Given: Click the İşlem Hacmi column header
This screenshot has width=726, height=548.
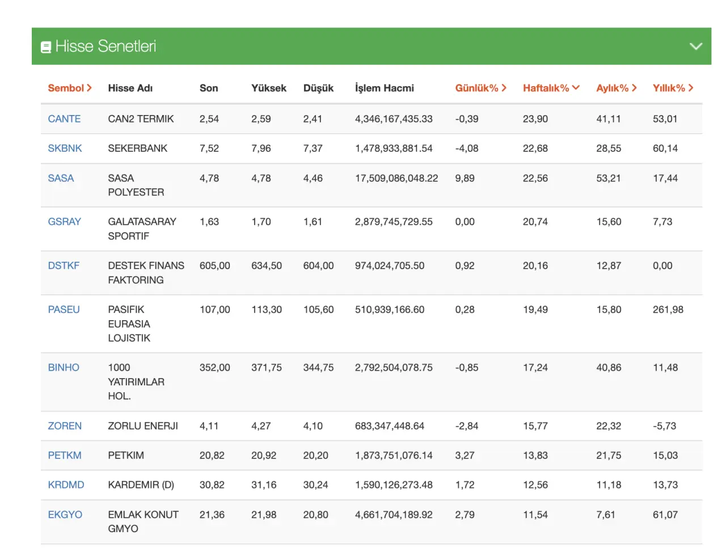Looking at the screenshot, I should (x=384, y=88).
